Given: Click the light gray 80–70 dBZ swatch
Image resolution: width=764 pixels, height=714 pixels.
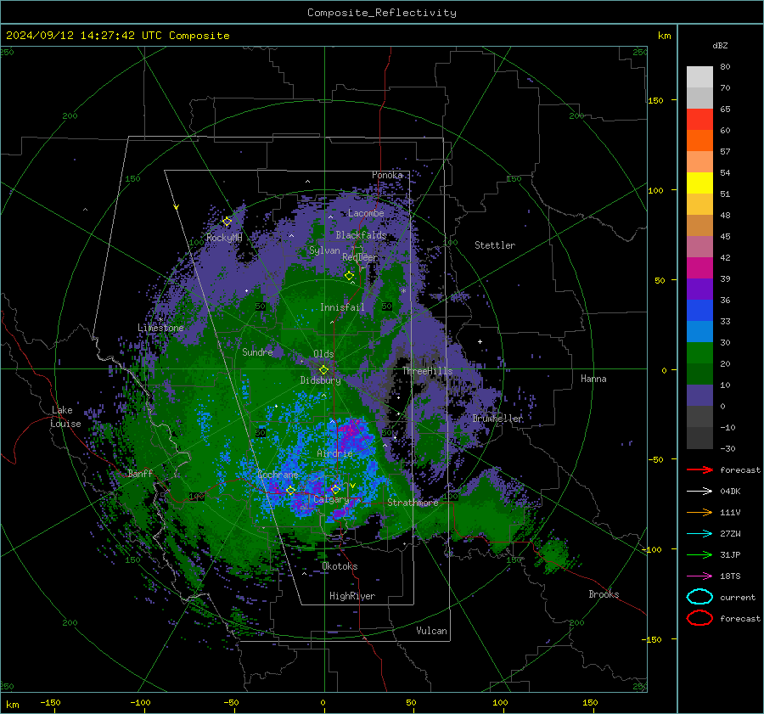Looking at the screenshot, I should click(699, 76).
